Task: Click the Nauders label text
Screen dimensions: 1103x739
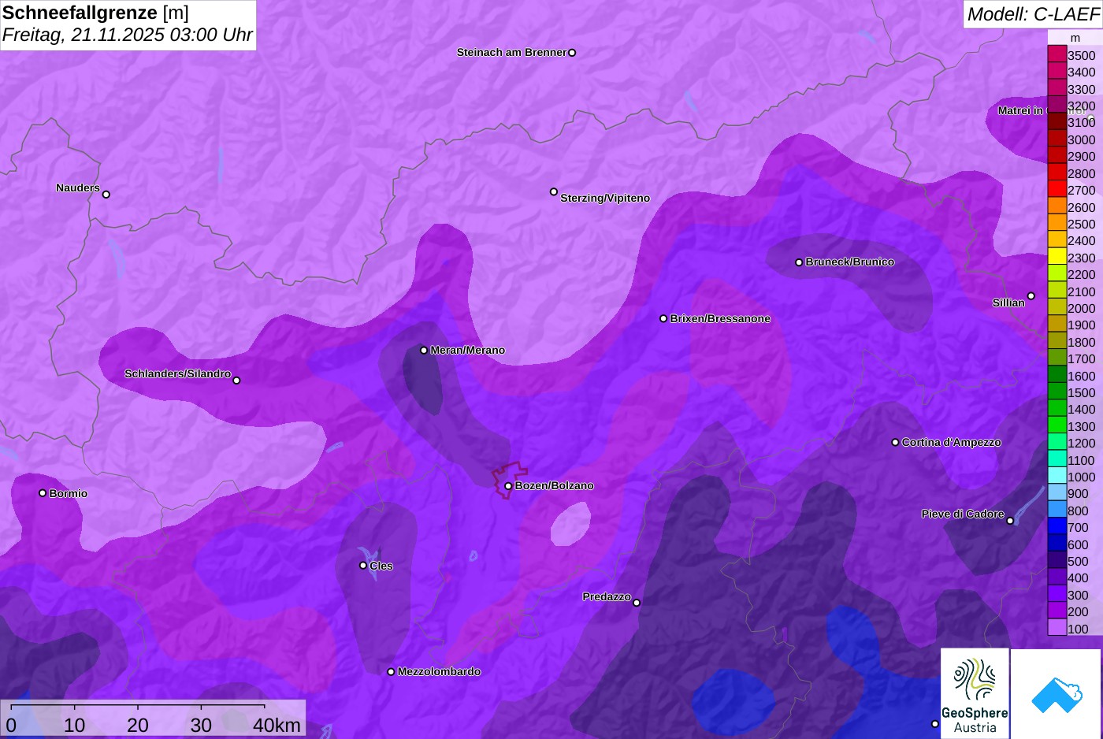Action: (x=78, y=188)
